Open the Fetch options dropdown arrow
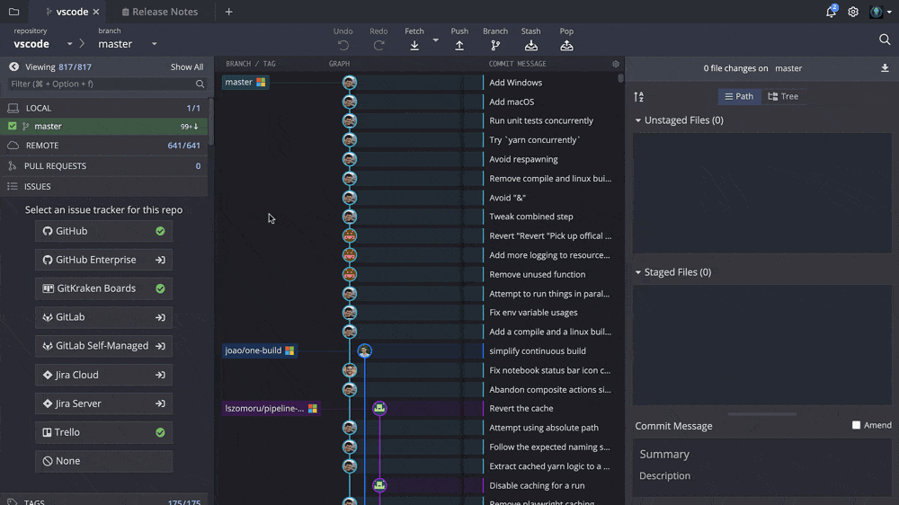The width and height of the screenshot is (899, 505). [436, 40]
